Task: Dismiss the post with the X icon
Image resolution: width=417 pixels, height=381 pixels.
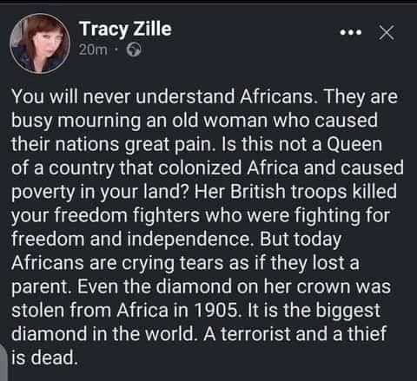Action: [x=387, y=32]
